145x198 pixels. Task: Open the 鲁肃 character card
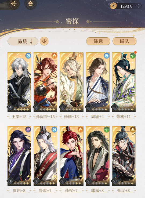click(45, 156)
